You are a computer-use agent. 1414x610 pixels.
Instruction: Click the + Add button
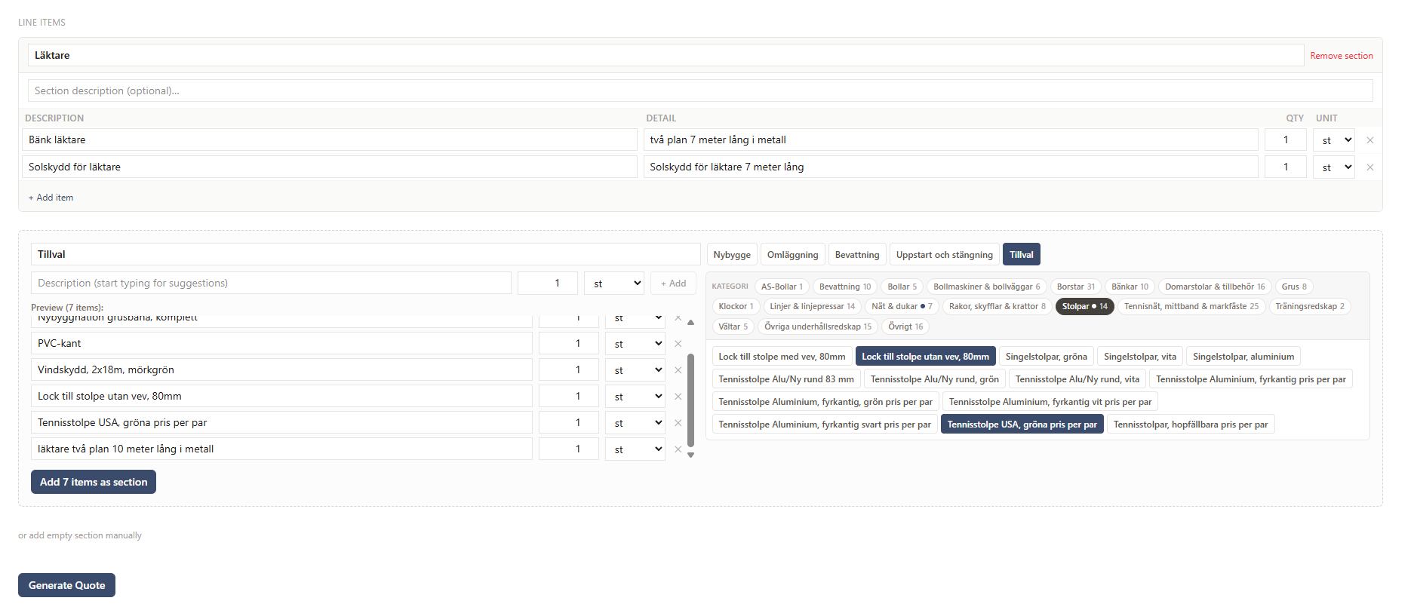(x=673, y=284)
